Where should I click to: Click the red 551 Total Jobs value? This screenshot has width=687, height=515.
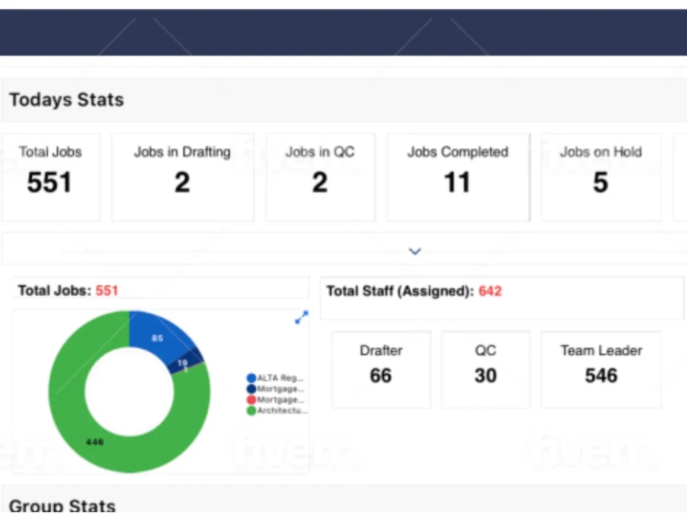click(x=105, y=290)
